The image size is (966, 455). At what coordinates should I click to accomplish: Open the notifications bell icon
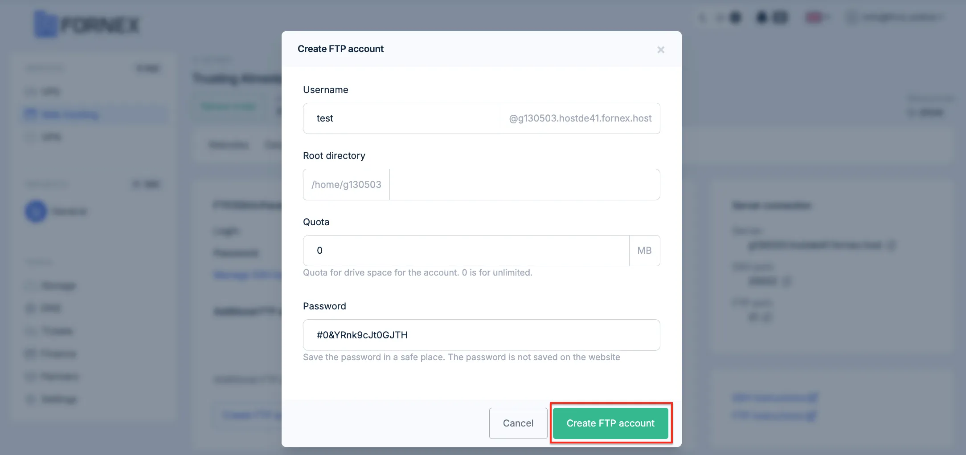pos(762,17)
